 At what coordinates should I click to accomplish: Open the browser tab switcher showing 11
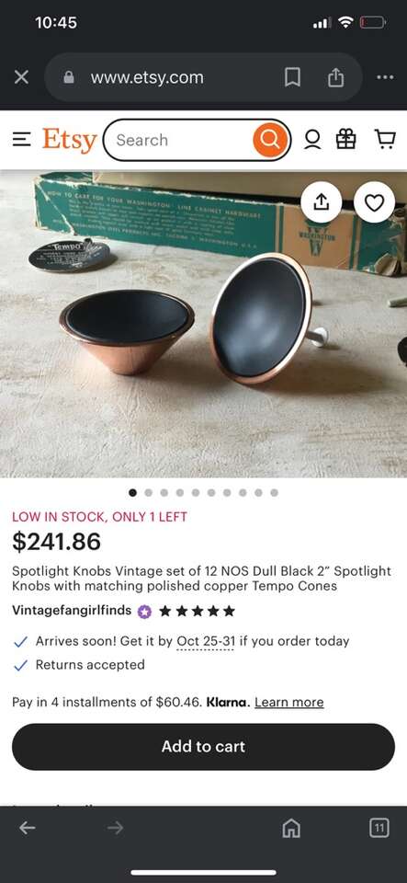click(379, 828)
